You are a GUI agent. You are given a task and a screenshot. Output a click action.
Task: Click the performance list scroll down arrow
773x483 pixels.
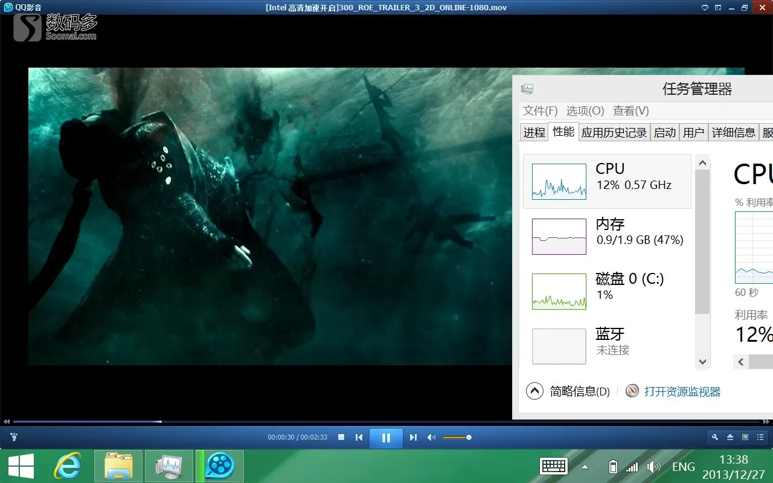(x=702, y=362)
